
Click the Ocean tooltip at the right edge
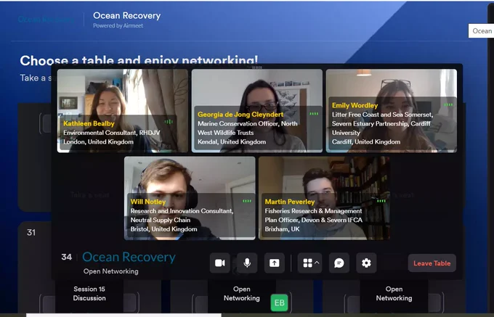pyautogui.click(x=481, y=30)
